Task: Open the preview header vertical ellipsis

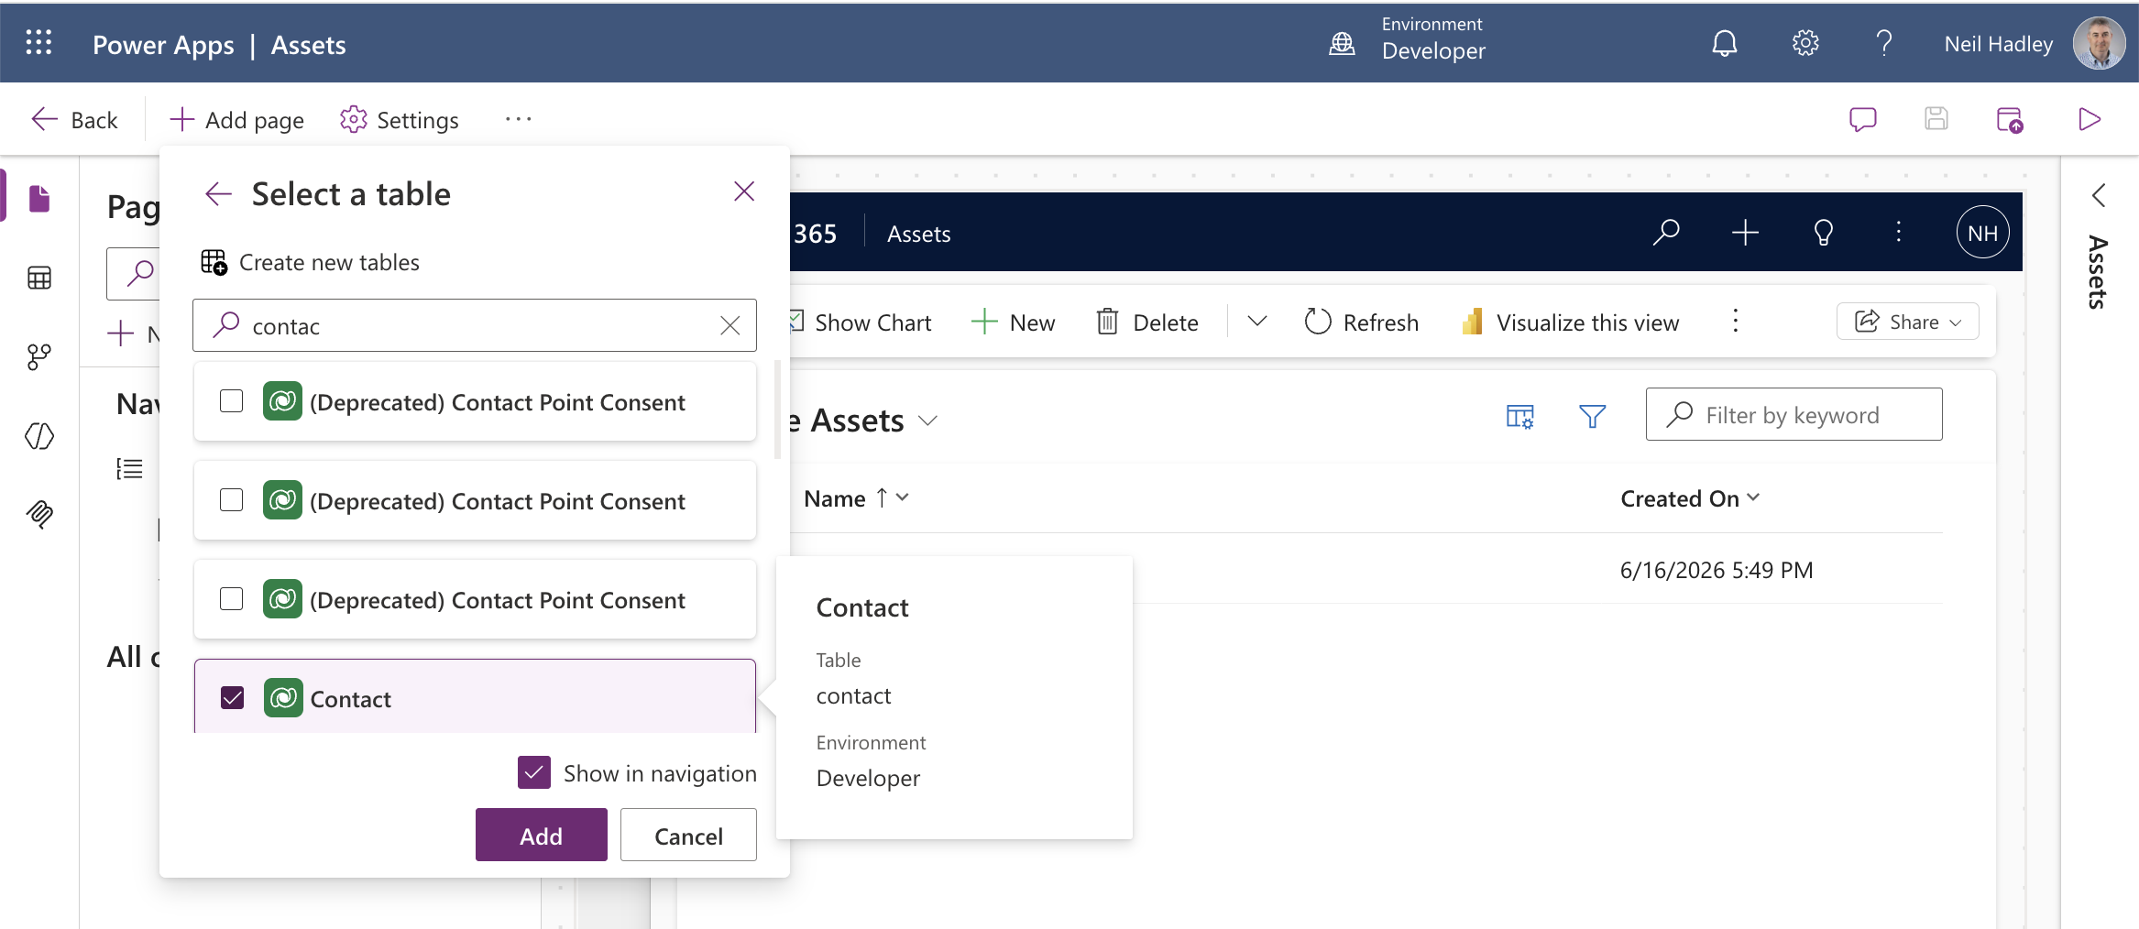Action: point(1898,233)
